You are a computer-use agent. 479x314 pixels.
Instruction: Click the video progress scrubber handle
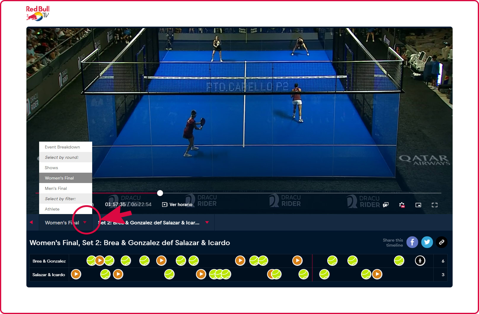click(x=160, y=193)
